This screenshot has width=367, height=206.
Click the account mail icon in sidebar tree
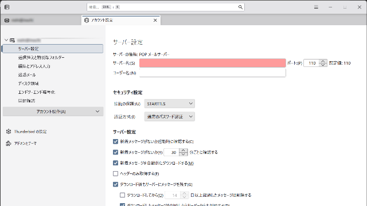coord(13,40)
